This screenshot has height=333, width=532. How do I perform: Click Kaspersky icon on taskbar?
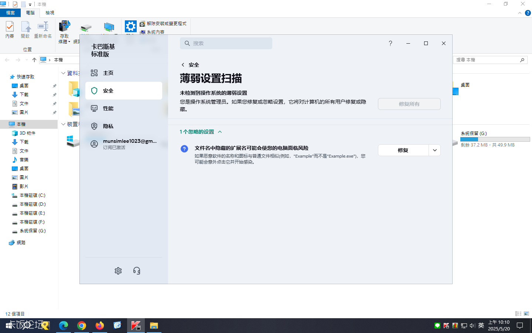click(136, 326)
